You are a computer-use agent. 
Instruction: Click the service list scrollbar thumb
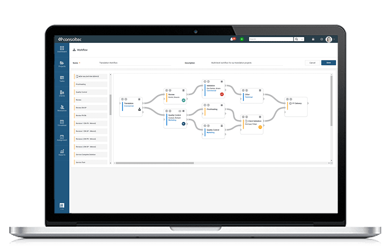coord(110,105)
